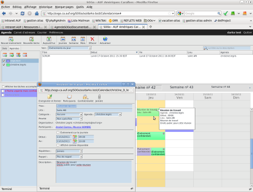Click the Actualiser refresh globe icon
Screen dimensions: 253x192
pos(105,39)
